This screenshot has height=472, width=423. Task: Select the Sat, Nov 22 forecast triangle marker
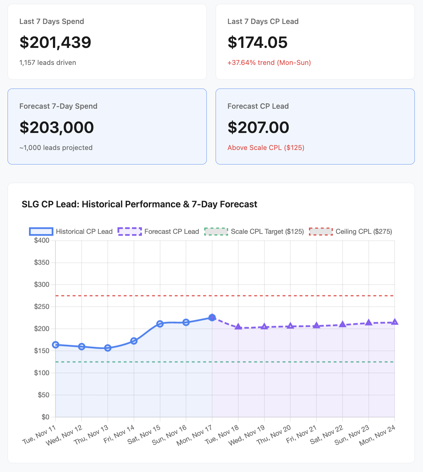343,325
